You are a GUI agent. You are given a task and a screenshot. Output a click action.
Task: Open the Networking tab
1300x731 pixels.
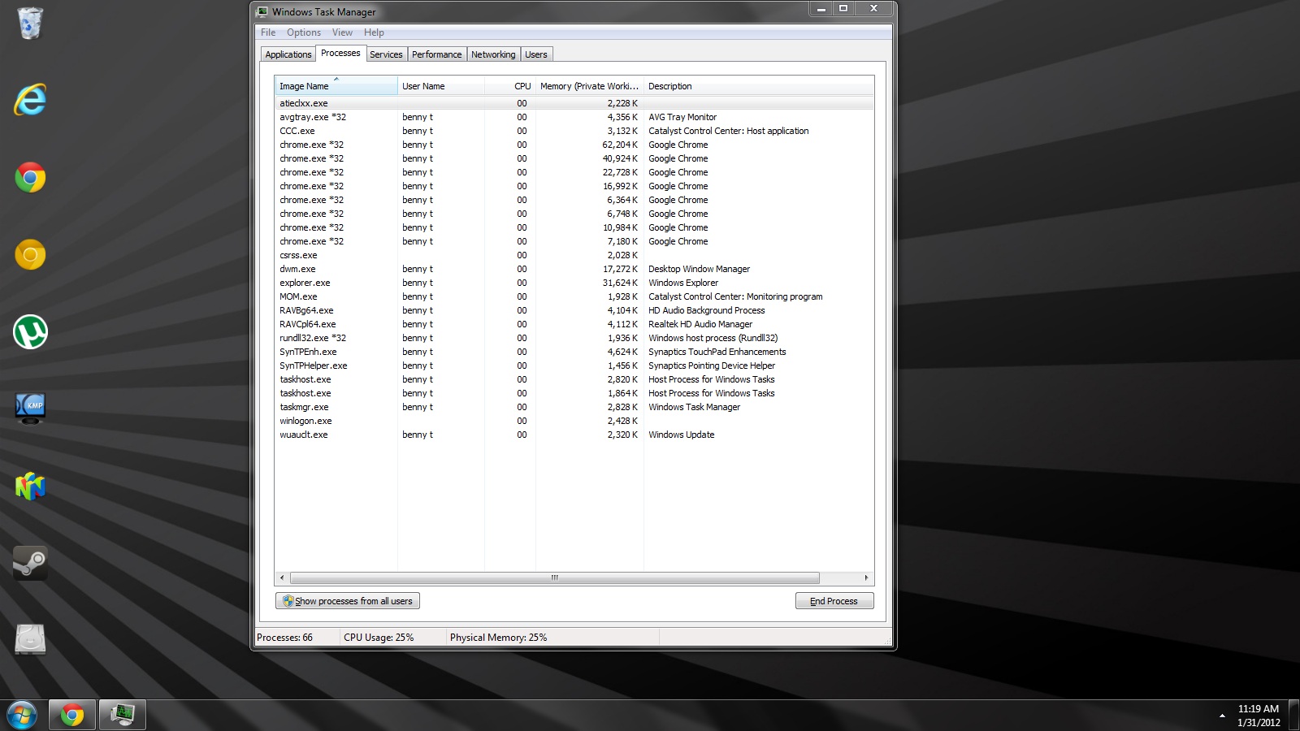click(x=493, y=54)
